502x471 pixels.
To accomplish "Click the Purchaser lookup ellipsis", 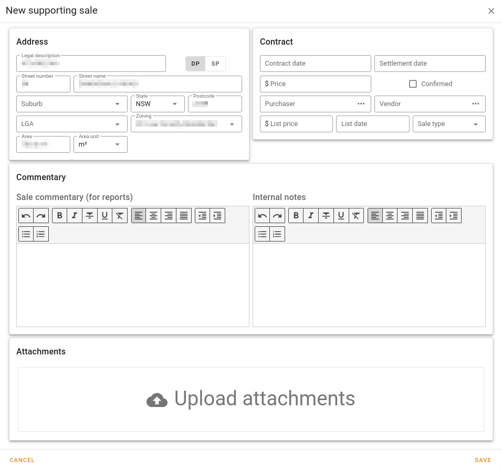I will [x=361, y=103].
